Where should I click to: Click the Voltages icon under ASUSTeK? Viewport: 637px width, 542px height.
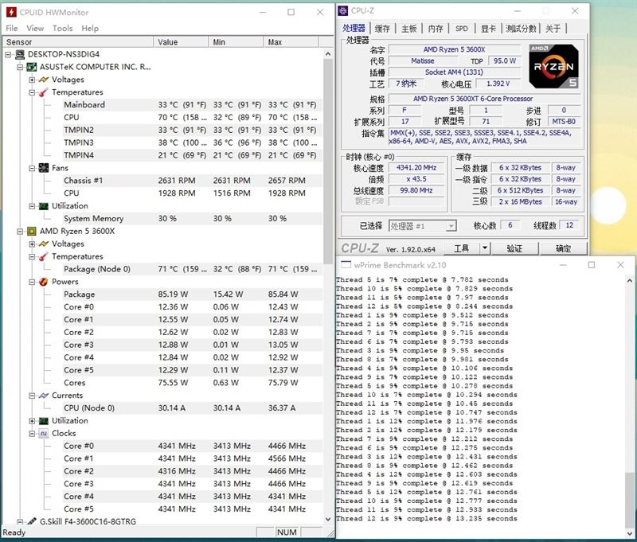pos(44,80)
